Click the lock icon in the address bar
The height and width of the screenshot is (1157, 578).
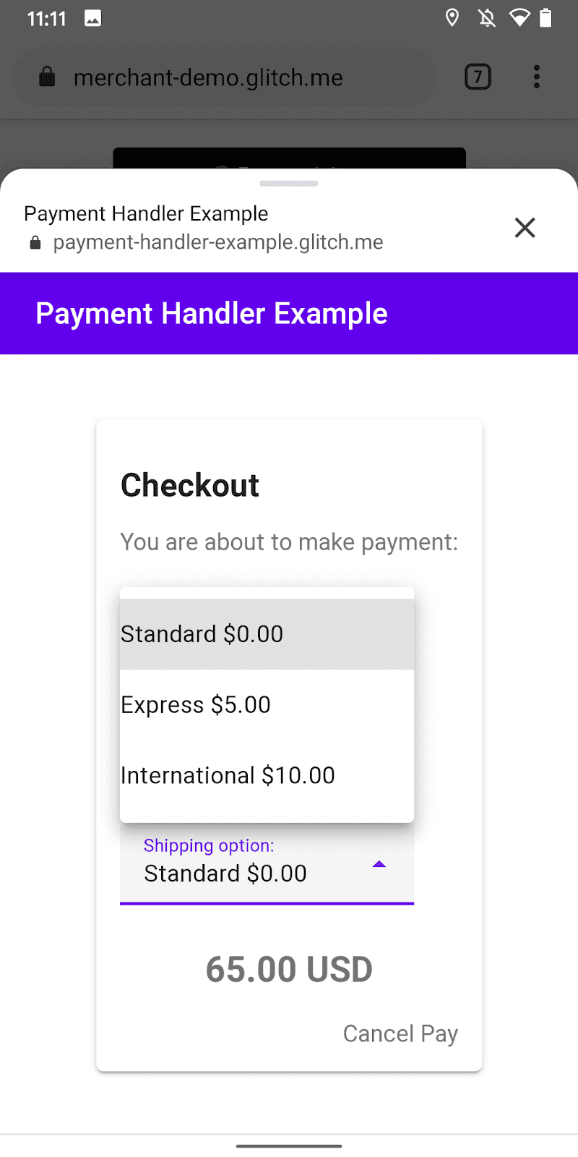coord(47,76)
